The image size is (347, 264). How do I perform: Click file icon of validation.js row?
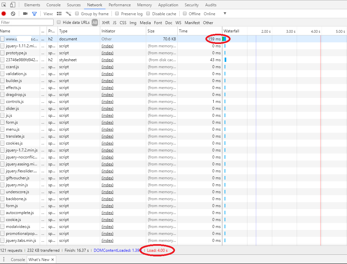(x=2, y=74)
